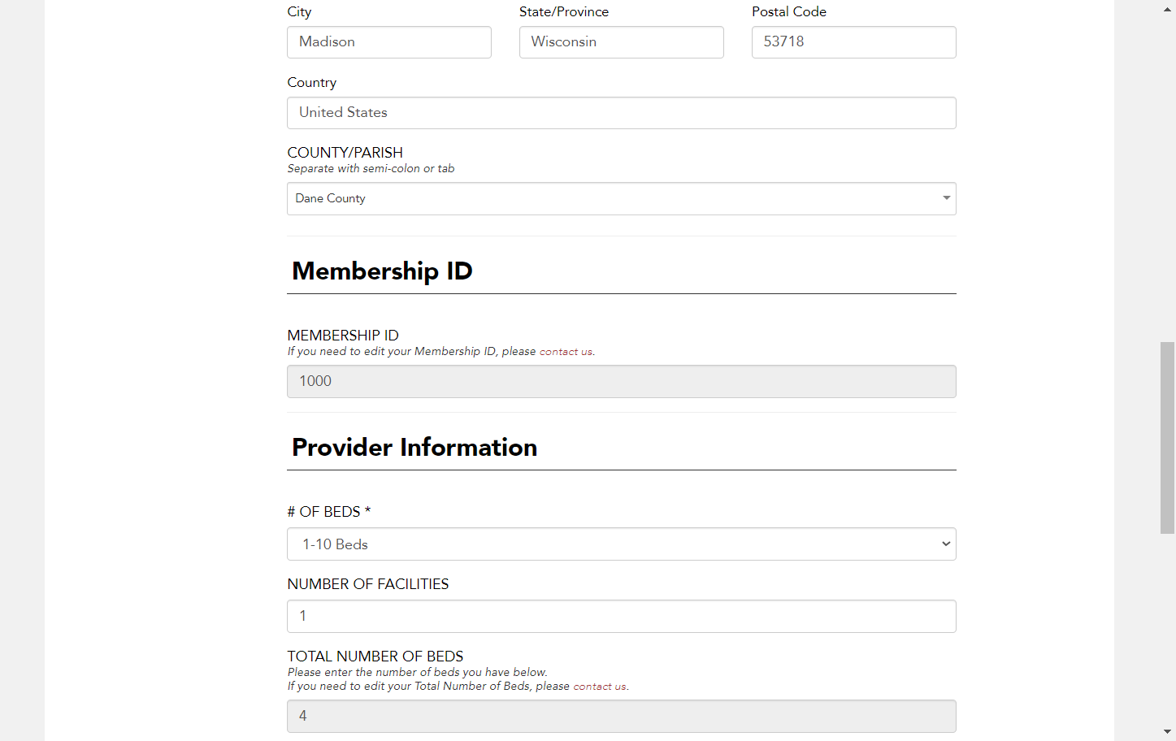Click the read-only Total Number of Beds field

click(621, 717)
